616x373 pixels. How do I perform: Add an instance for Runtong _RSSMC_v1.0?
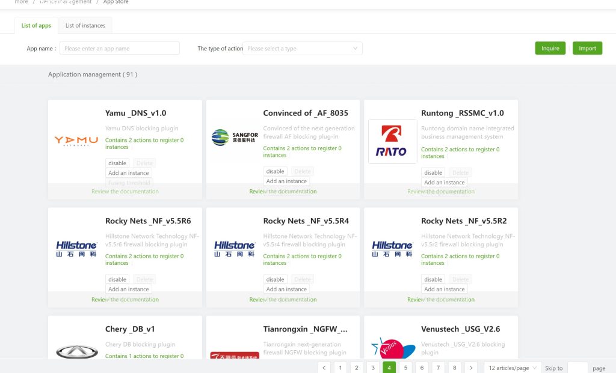[x=445, y=182]
